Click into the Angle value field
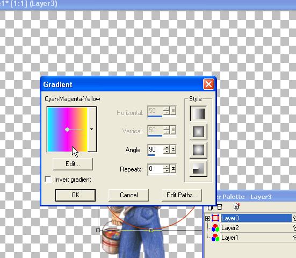 pyautogui.click(x=155, y=149)
